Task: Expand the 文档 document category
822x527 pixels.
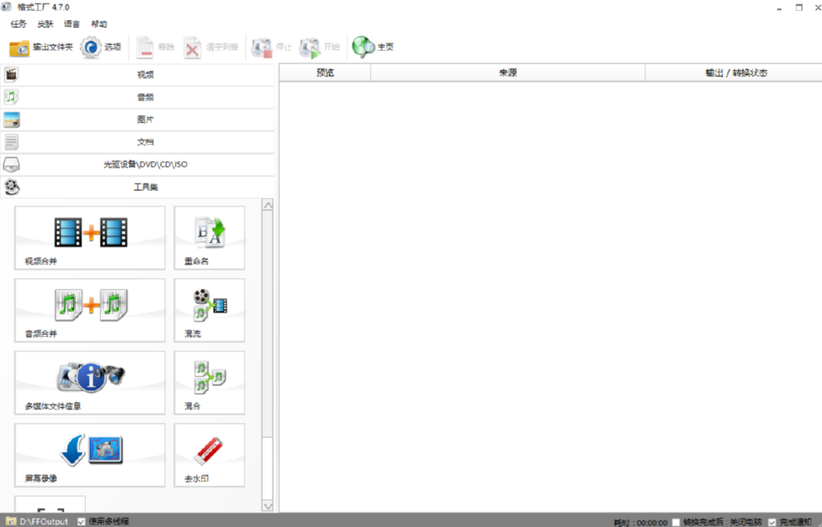Action: tap(138, 142)
